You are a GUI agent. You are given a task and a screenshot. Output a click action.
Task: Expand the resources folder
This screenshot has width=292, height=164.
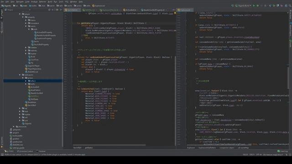point(14,127)
